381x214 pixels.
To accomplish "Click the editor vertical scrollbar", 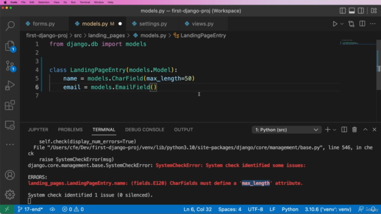I will click(379, 65).
